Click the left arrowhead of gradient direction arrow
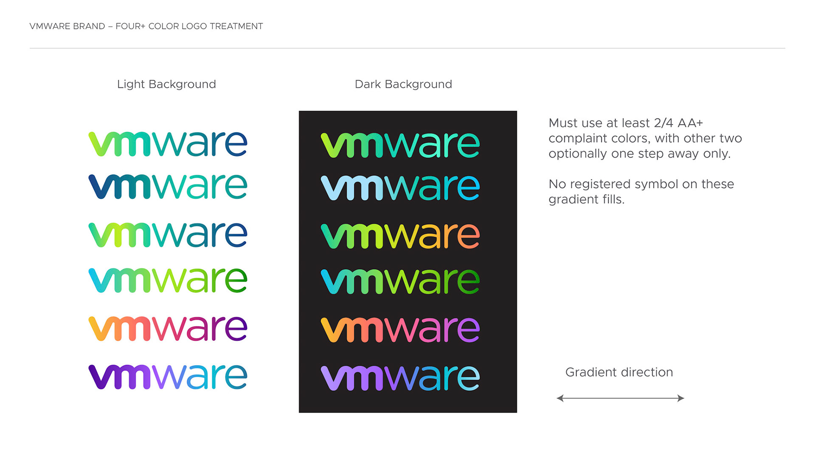The width and height of the screenshot is (815, 458). click(x=560, y=398)
